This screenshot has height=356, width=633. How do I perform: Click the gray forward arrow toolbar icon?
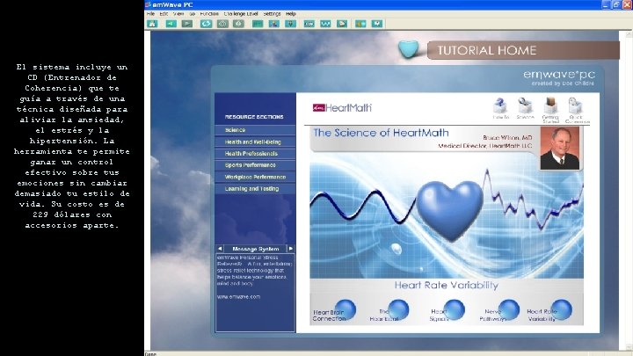[187, 24]
